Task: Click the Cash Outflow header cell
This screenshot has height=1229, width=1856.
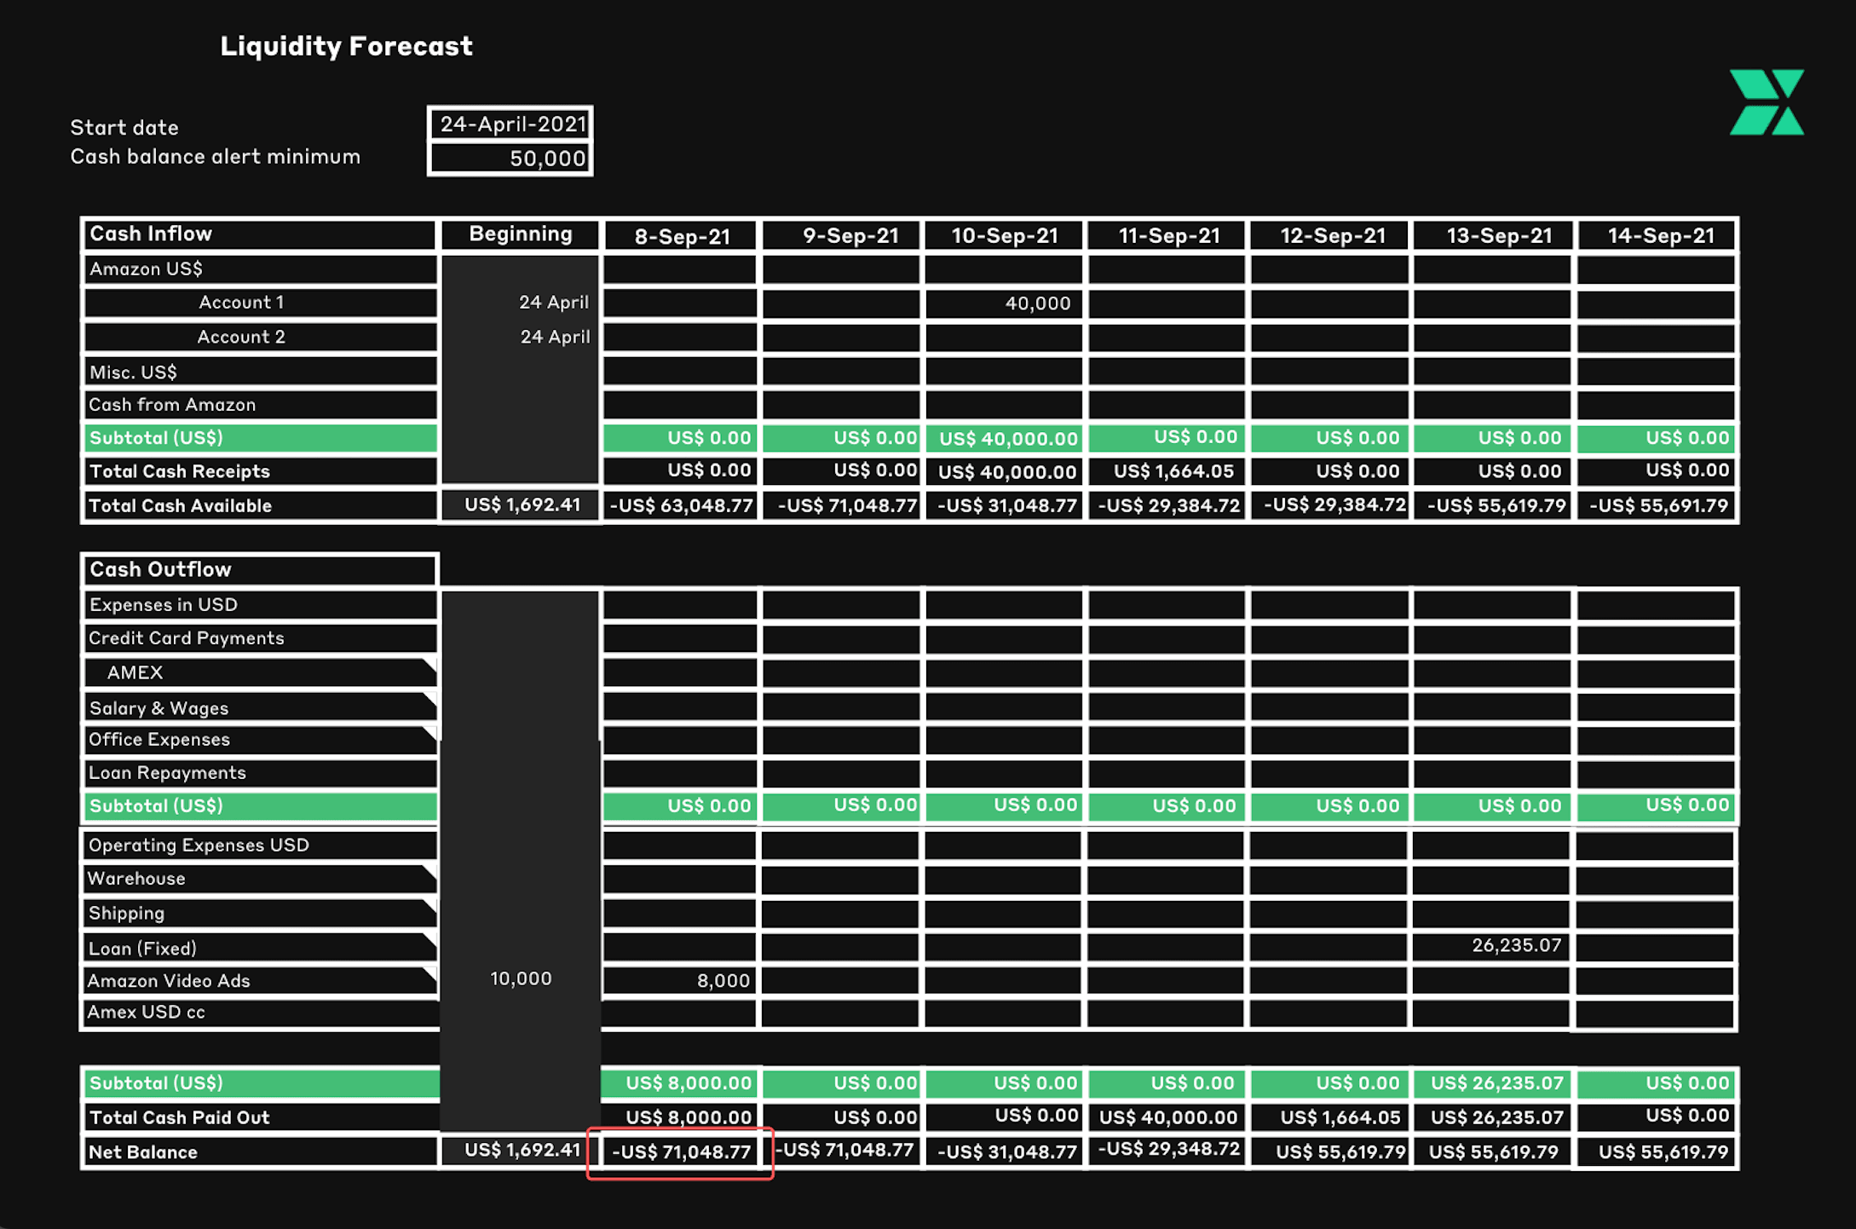Action: (259, 569)
